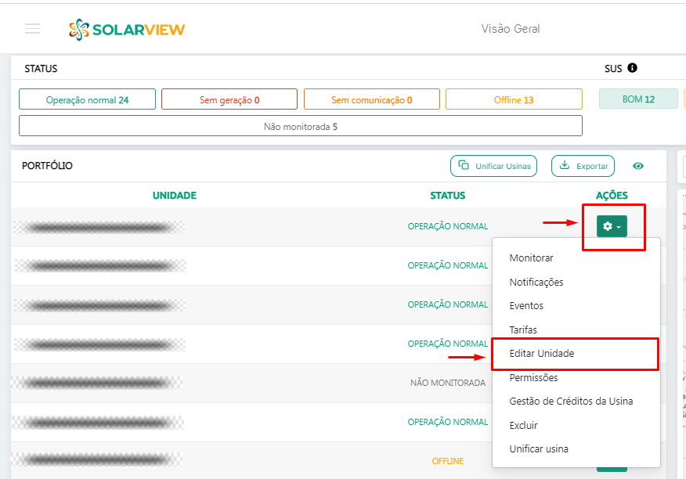Screen dimensions: 686x479
Task: Choose Unificar usina menu item
Action: pos(539,449)
